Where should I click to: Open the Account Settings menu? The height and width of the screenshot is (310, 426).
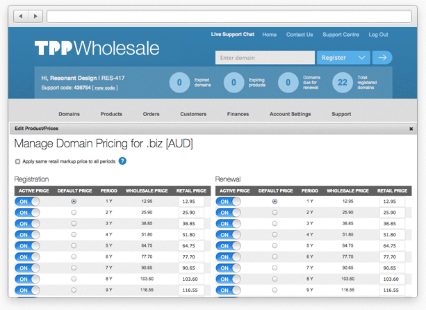pos(290,114)
